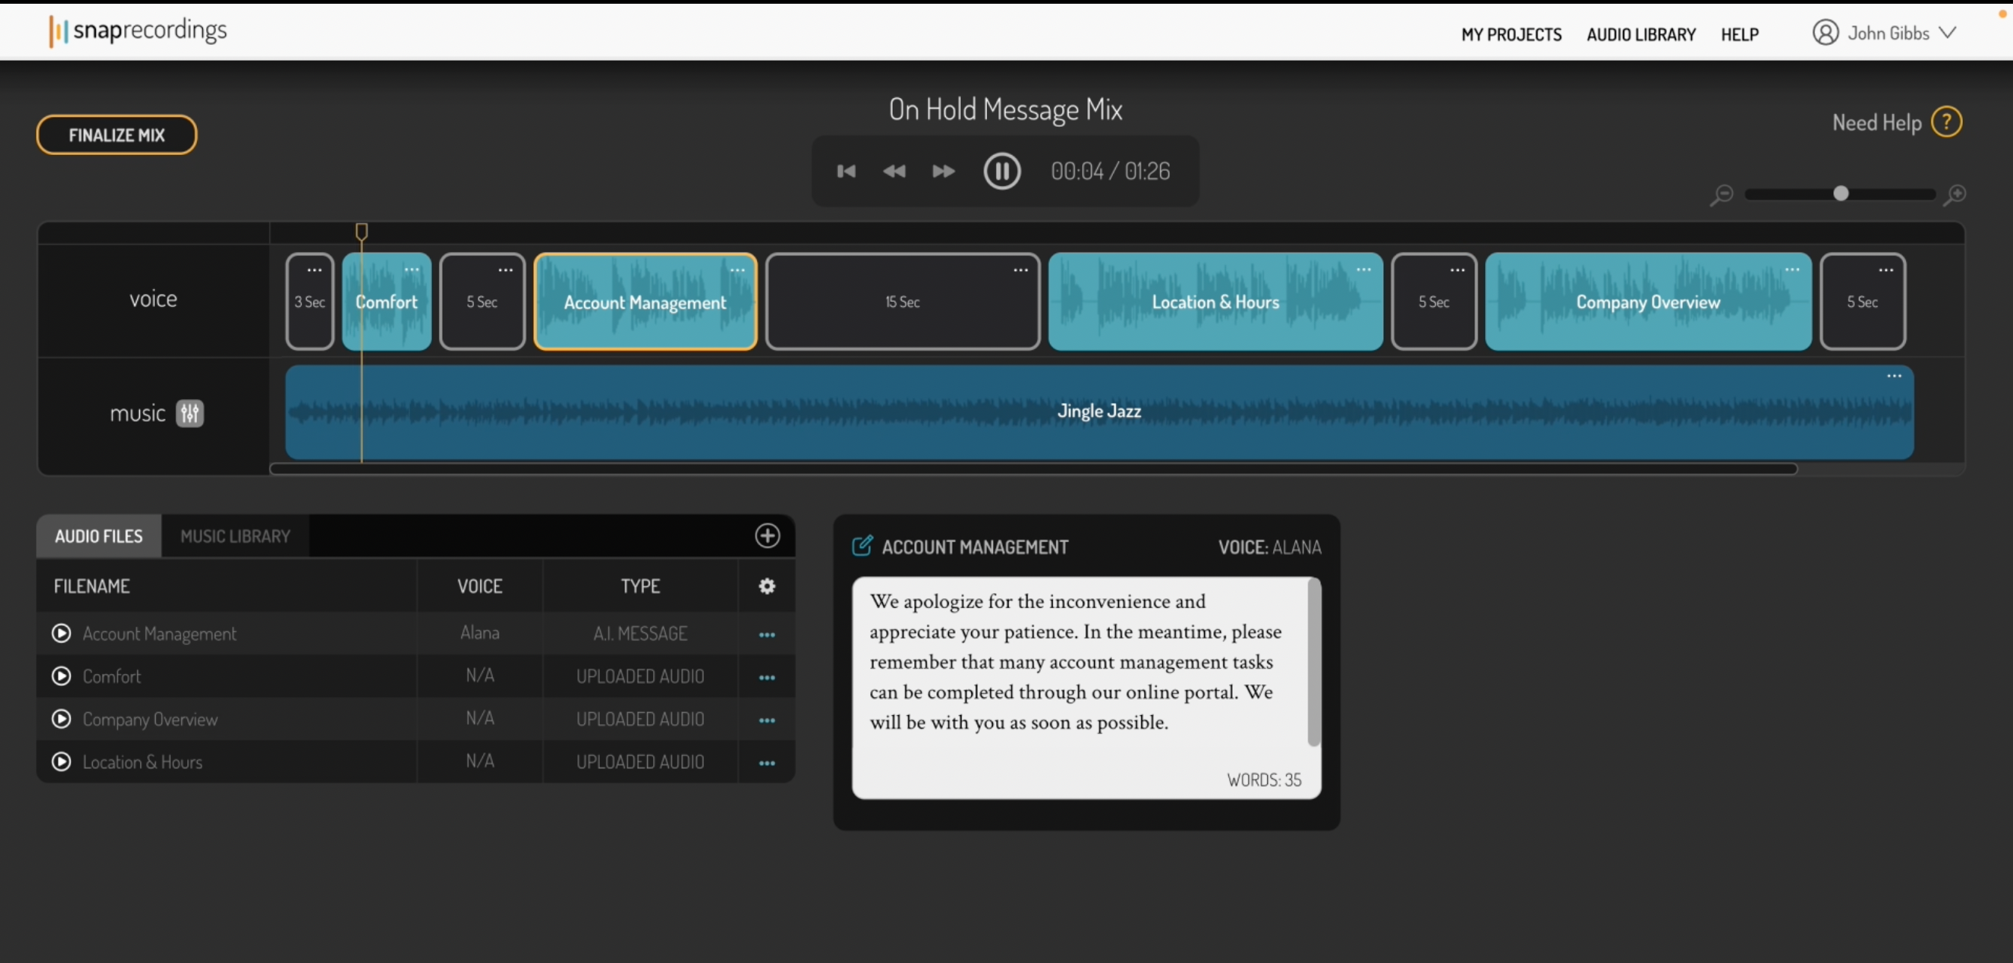Click the zoom-in magnifier icon
Screen dimensions: 2013x963
(1955, 195)
